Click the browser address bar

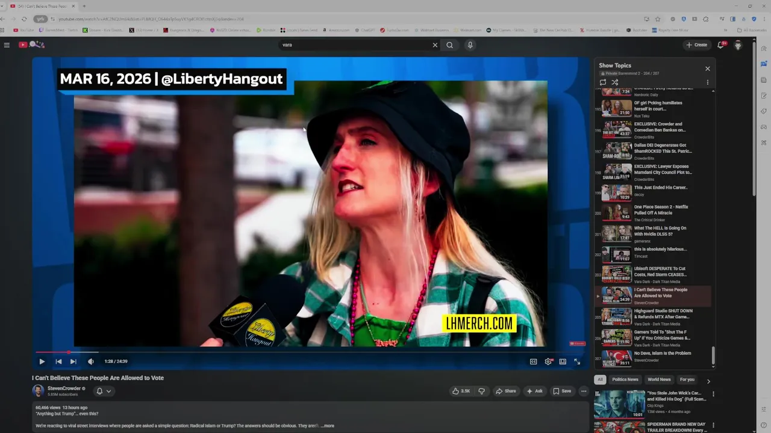tap(337, 19)
